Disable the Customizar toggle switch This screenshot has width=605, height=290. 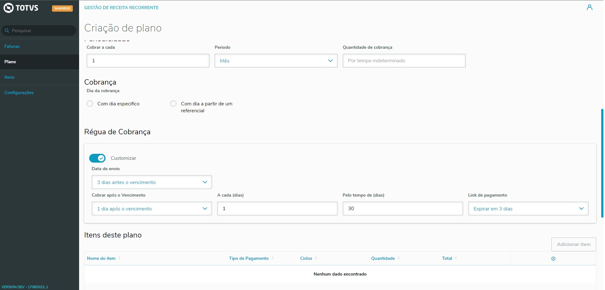[97, 158]
